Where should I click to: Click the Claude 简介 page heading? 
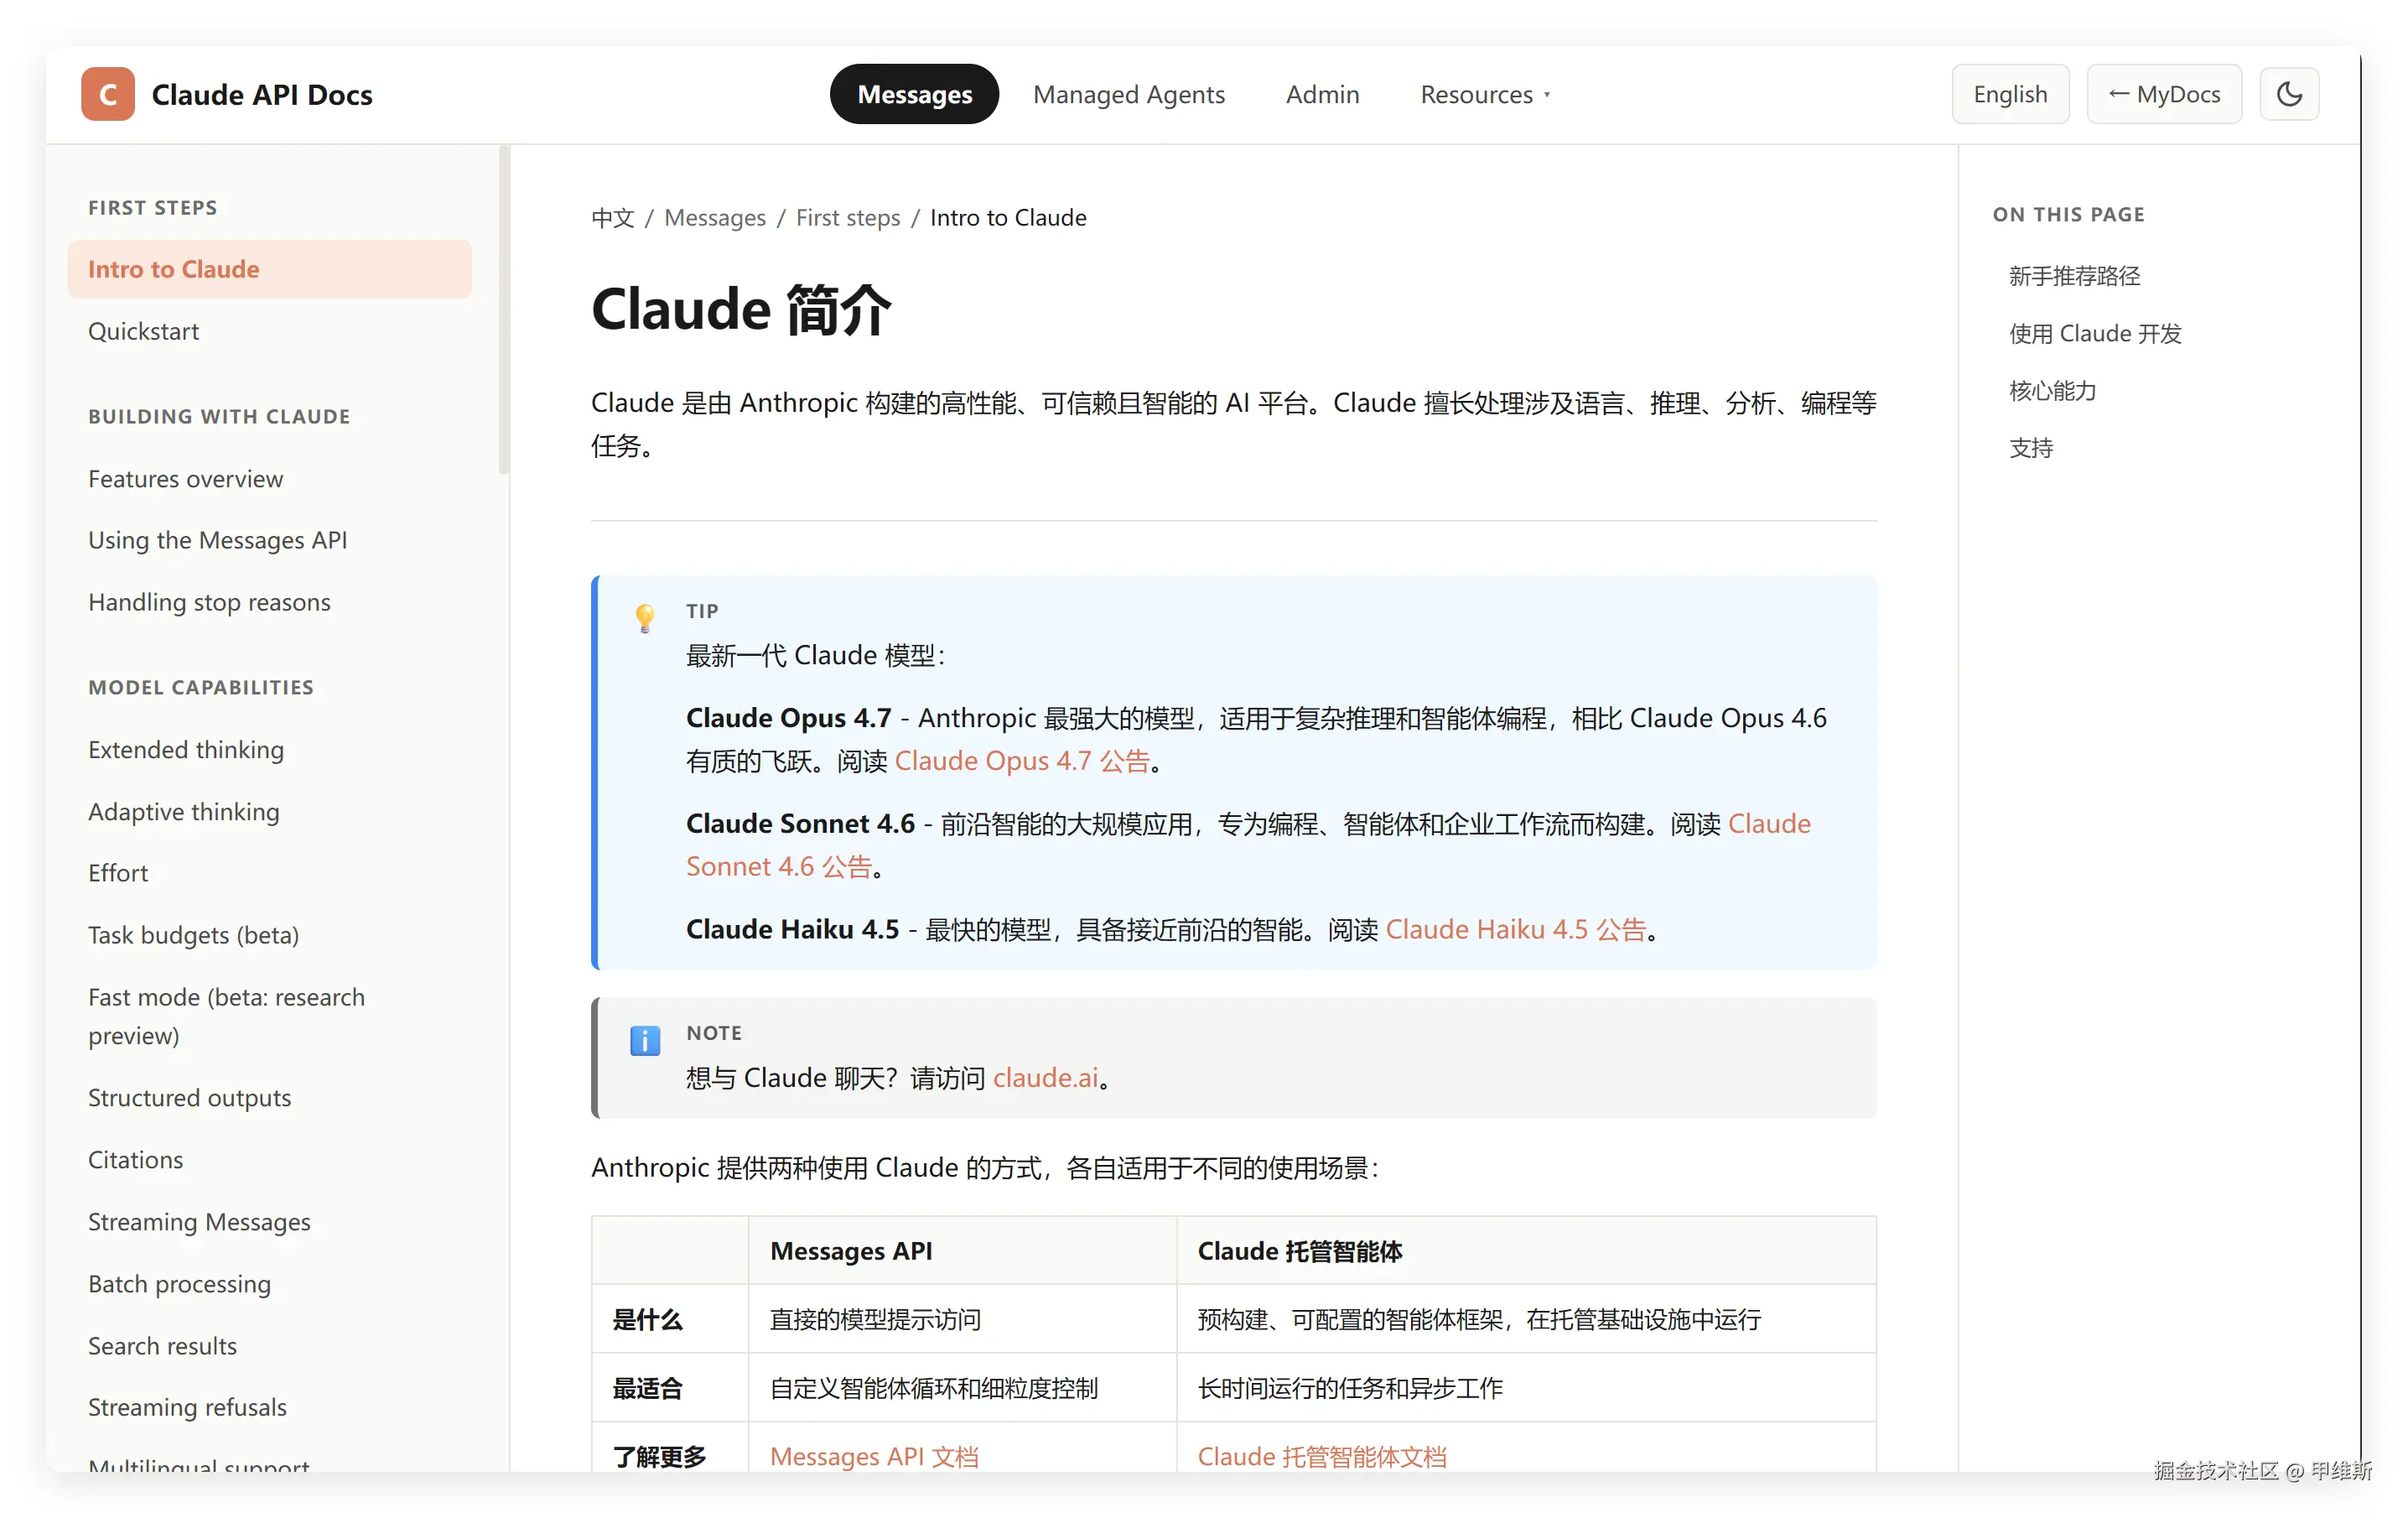point(741,309)
